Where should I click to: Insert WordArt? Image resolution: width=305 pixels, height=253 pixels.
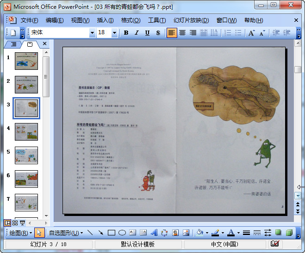[x=154, y=233]
